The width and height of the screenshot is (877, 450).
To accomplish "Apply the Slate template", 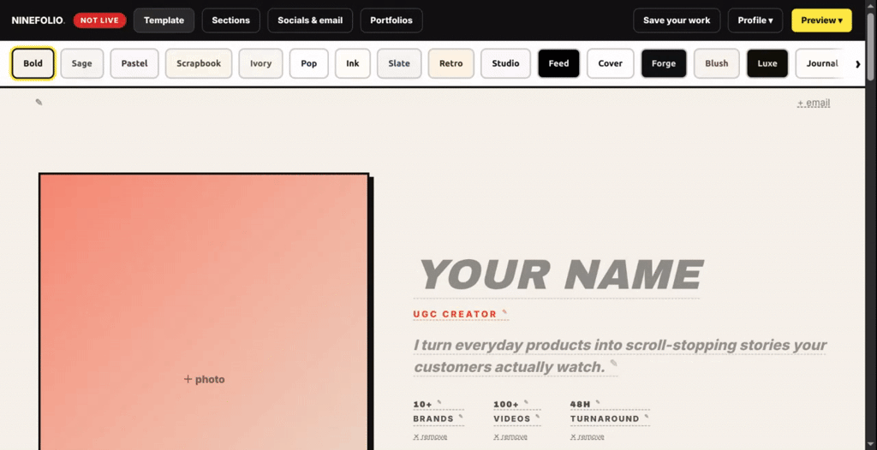I will click(399, 63).
